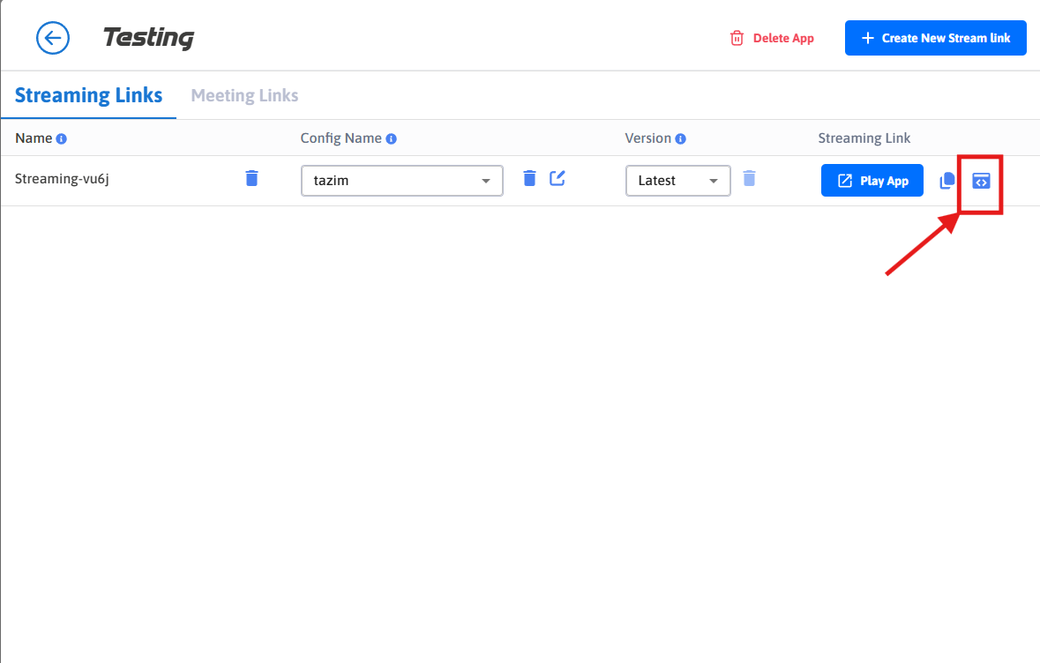Delete the tazim config with trash icon
Viewport: 1040px width, 663px height.
(x=529, y=178)
